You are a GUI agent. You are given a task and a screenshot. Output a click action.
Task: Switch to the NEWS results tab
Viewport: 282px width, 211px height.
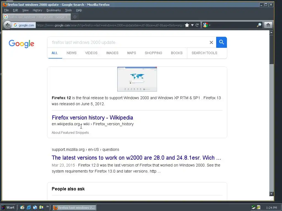tap(72, 53)
